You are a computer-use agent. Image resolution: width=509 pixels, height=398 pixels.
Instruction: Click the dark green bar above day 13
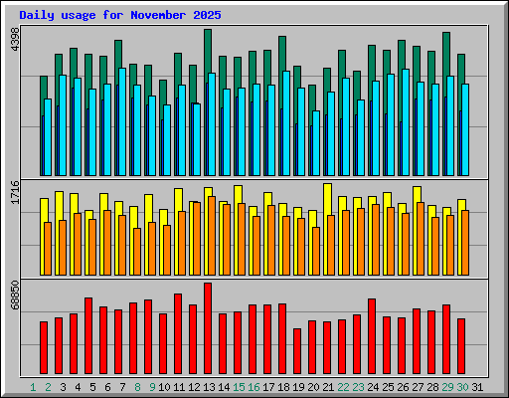point(208,52)
